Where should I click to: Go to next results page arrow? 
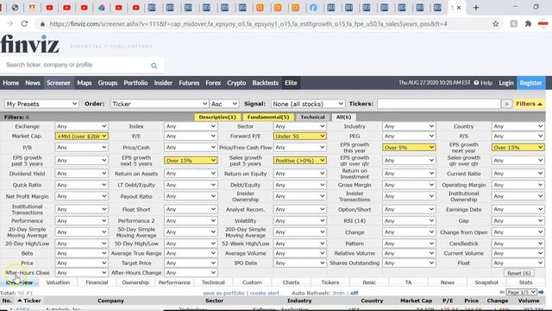click(x=542, y=292)
